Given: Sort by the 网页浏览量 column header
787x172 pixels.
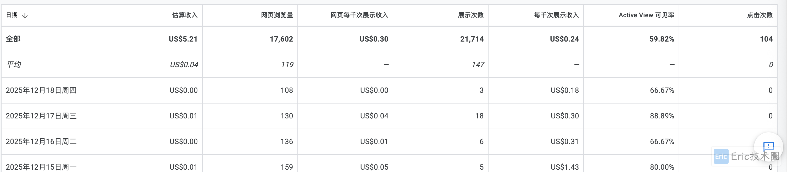Looking at the screenshot, I should pos(277,15).
